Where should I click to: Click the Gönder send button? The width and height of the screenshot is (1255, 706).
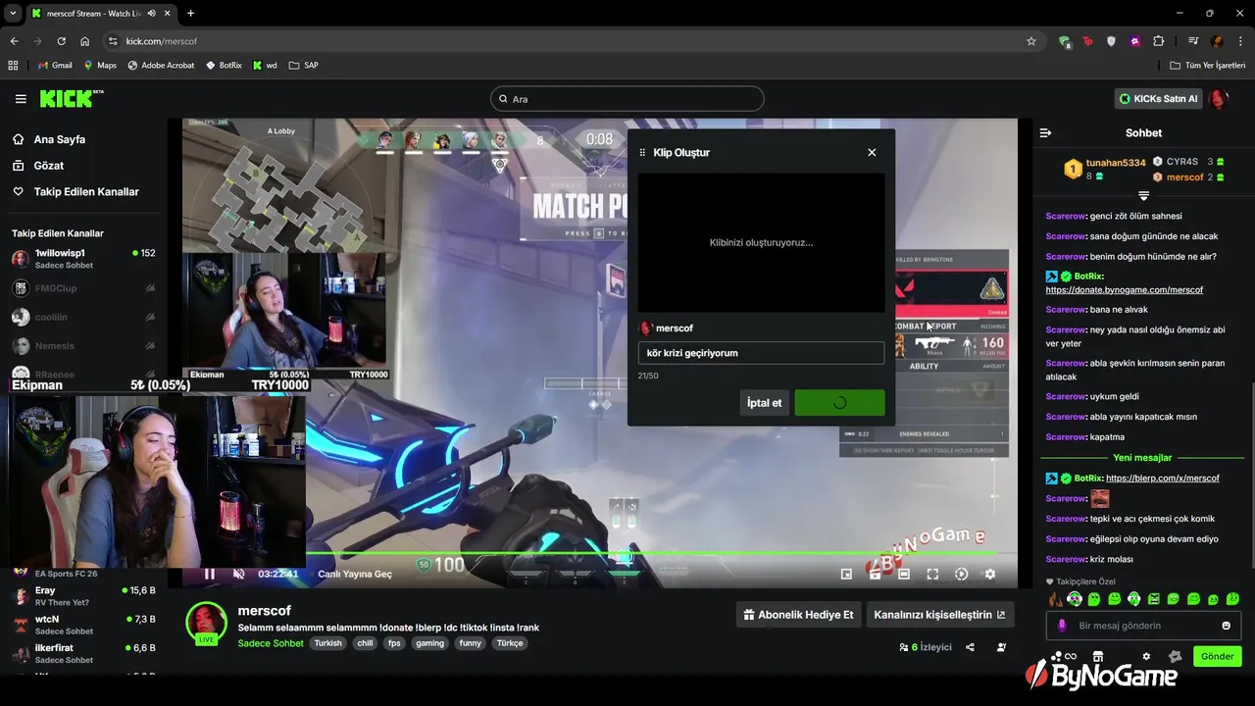tap(1218, 656)
